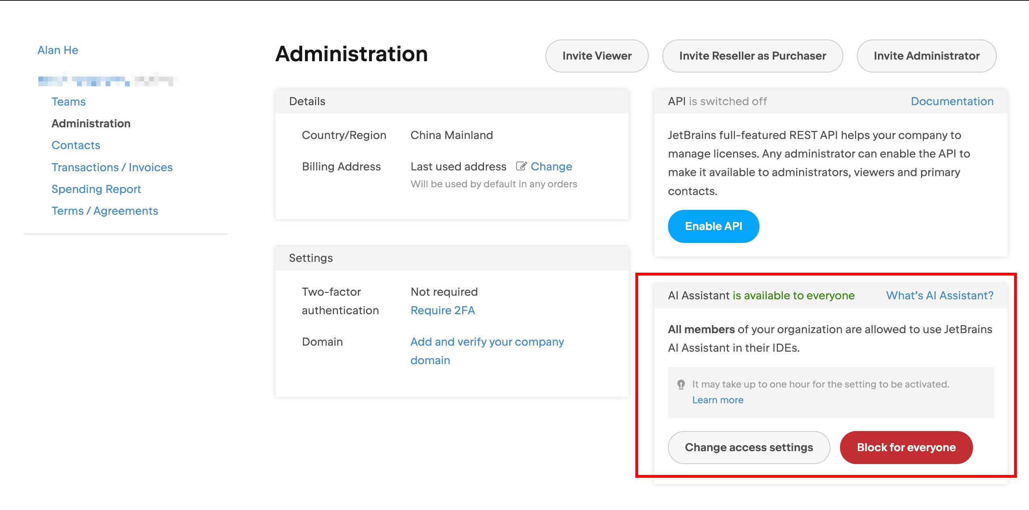The width and height of the screenshot is (1029, 510).
Task: Open What's AI Assistant? link
Action: click(x=940, y=295)
